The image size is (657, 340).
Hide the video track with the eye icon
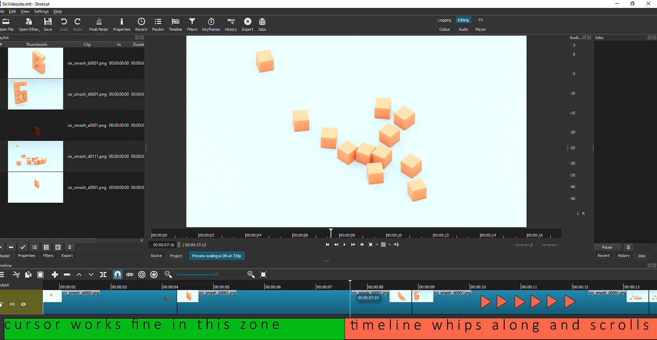(23, 304)
